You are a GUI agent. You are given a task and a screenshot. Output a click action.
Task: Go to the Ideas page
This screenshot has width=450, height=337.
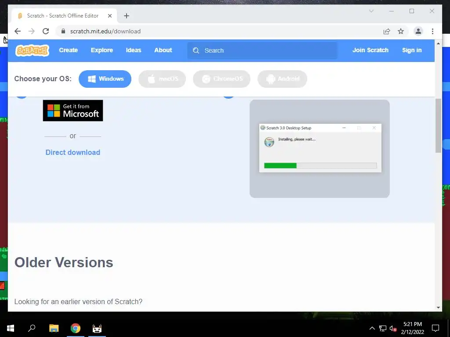(x=134, y=50)
